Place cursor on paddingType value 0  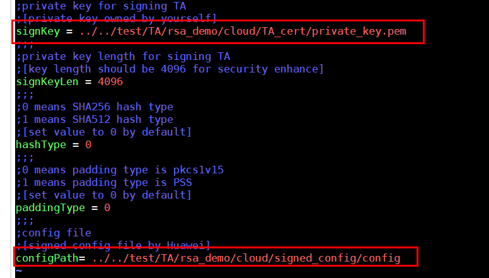pos(107,208)
